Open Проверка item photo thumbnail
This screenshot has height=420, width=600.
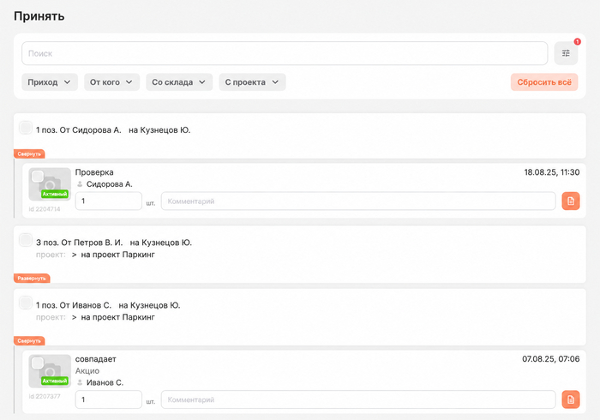click(x=50, y=184)
